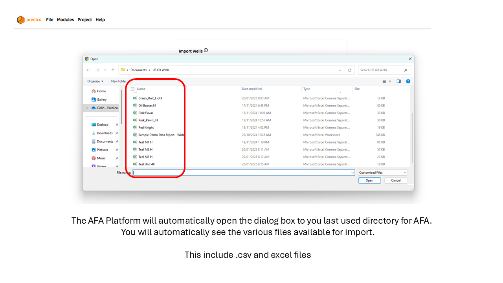Screen dimensions: 503x283
Task: Open the Customised Files type dropdown
Action: coord(382,173)
